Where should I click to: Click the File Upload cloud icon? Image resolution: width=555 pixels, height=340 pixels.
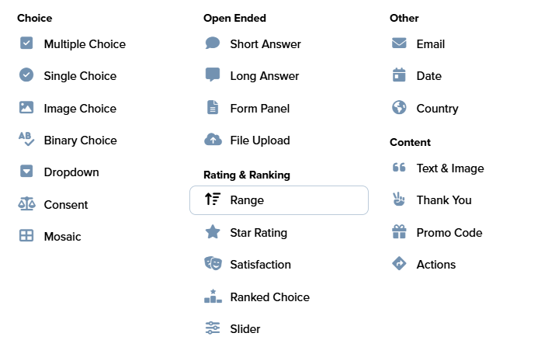213,140
